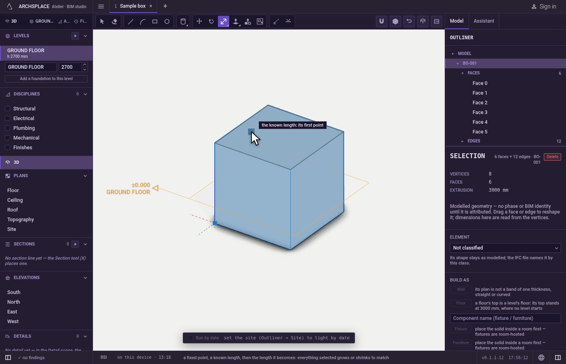Open the cylinder solid tool

click(183, 21)
